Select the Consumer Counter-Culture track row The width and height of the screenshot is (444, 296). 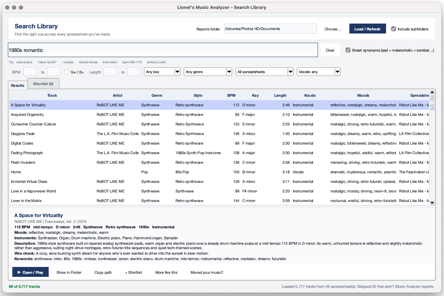point(219,124)
